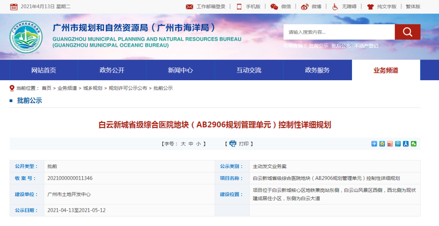Share to Sina Weibo via share bar icon
Screen dimensions: 439x226
pyautogui.click(x=390, y=143)
